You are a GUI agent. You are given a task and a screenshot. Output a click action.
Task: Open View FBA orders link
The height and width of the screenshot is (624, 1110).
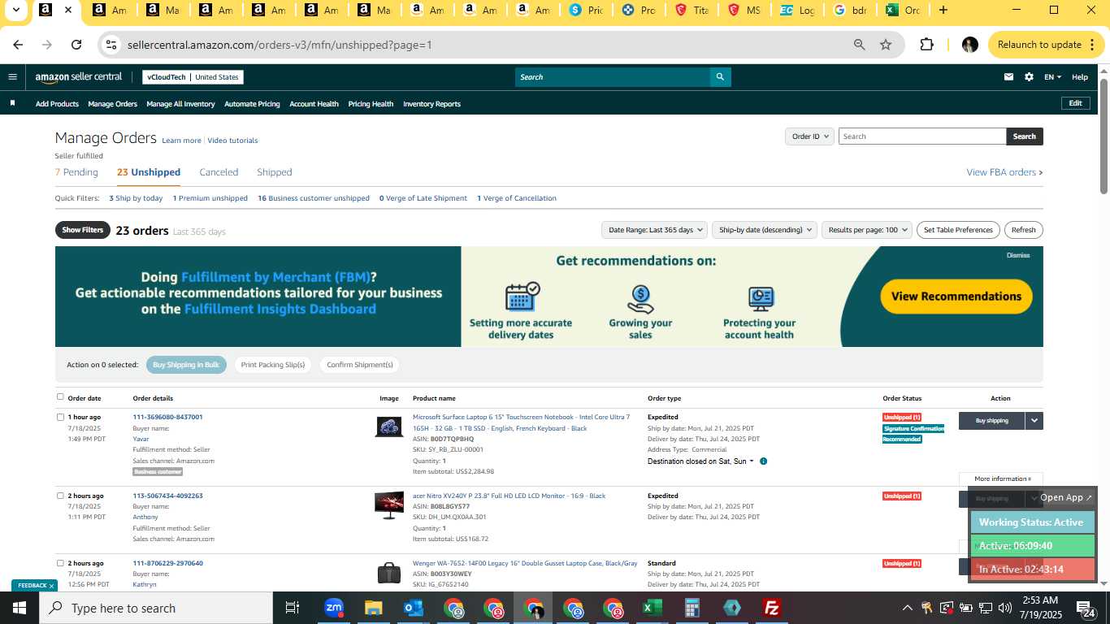click(x=1004, y=172)
